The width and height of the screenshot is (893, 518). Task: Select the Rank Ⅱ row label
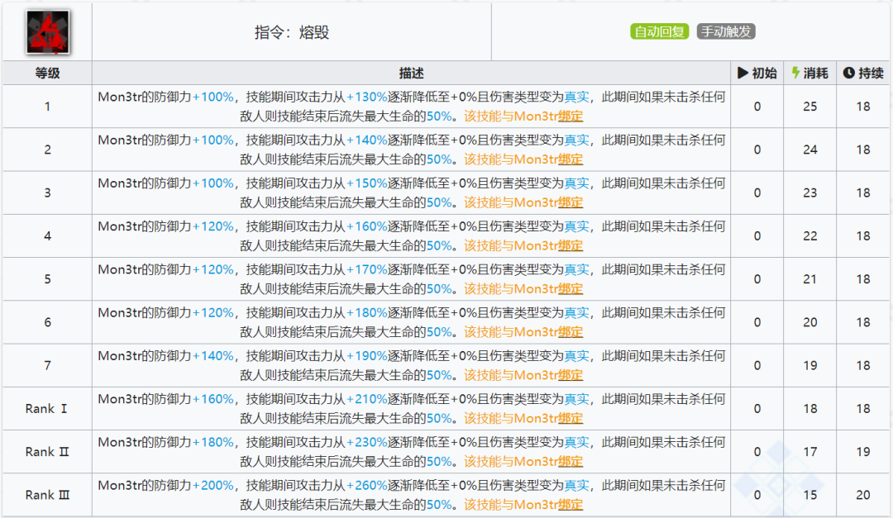(46, 451)
